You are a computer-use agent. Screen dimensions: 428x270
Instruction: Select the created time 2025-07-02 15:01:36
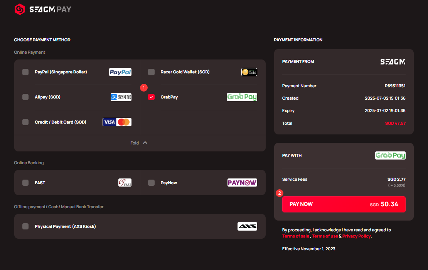[x=385, y=98]
